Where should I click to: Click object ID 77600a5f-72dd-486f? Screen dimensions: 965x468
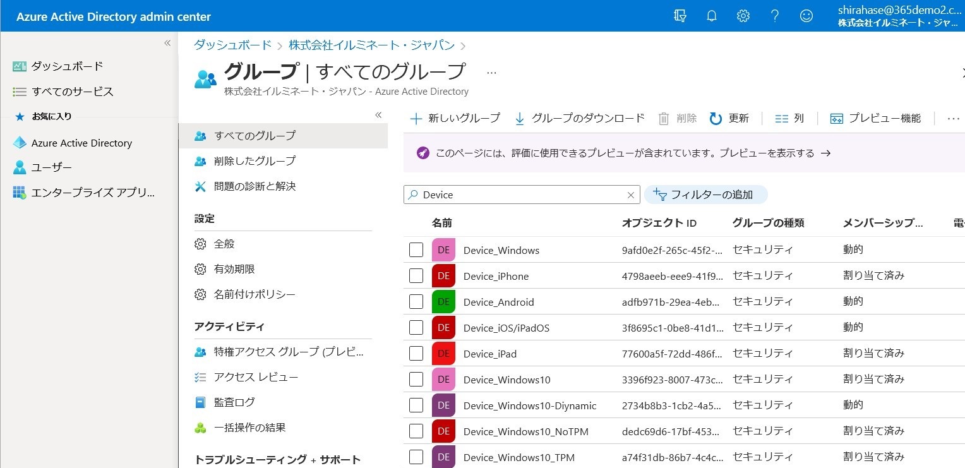tap(673, 354)
